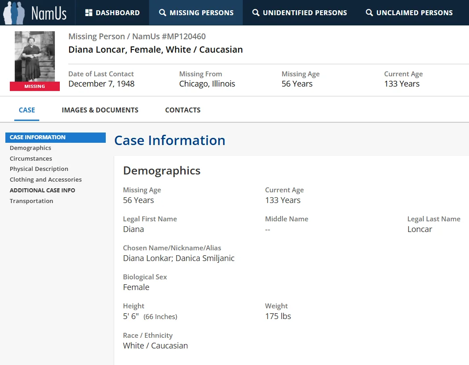Open Diana Loncar's photo thumbnail
This screenshot has width=469, height=365.
tap(35, 56)
